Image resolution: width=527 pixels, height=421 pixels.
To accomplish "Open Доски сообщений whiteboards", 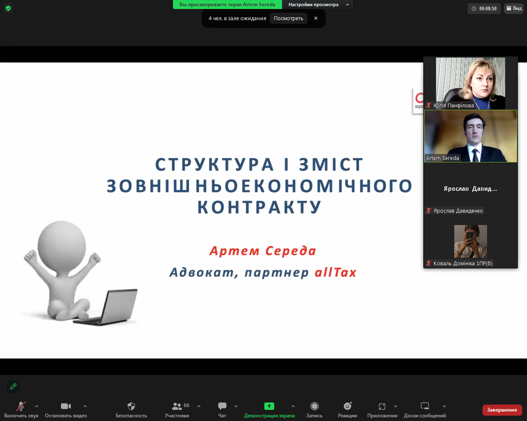I will click(x=425, y=410).
